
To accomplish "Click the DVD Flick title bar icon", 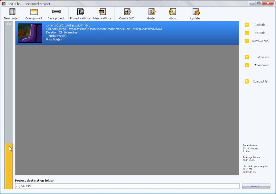I will tap(3, 4).
